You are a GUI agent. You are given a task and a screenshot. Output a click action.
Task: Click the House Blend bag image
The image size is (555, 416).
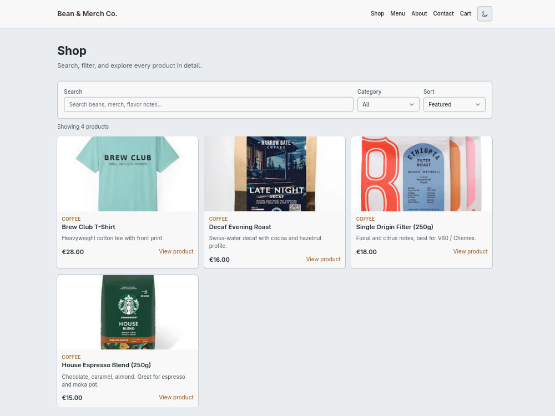(x=128, y=312)
